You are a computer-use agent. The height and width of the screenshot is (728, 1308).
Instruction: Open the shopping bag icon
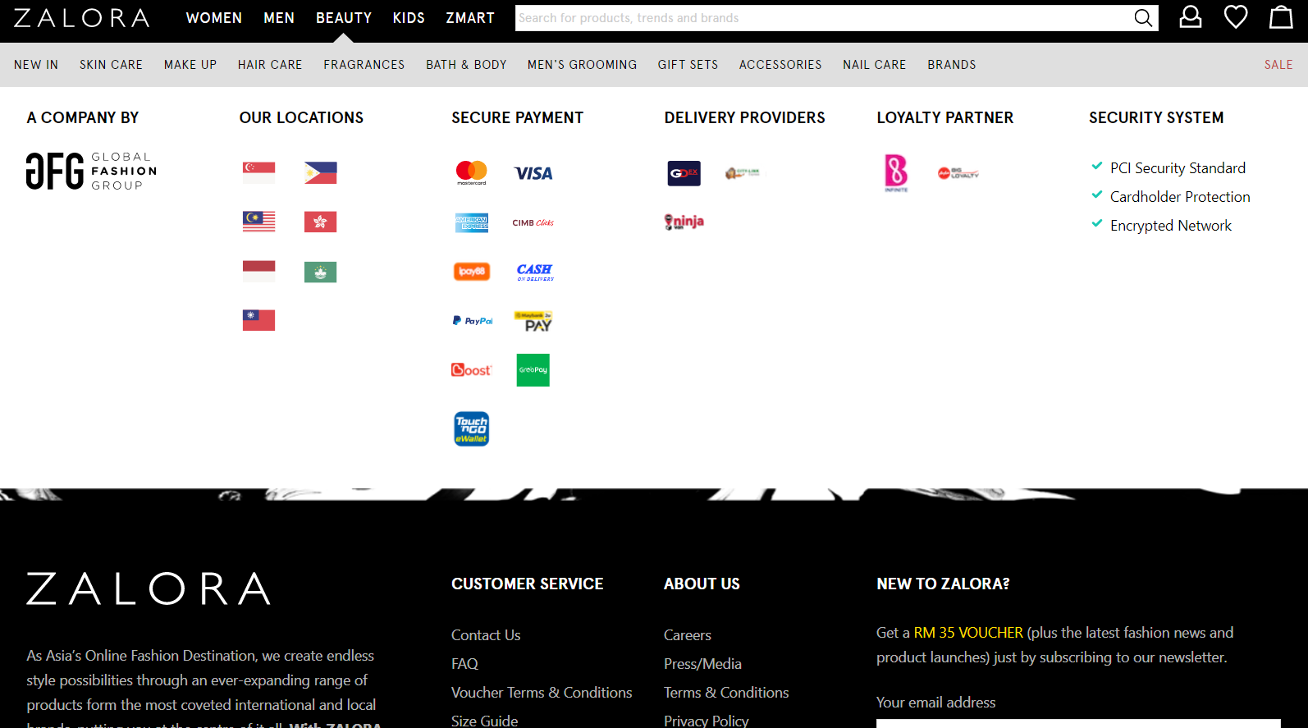click(1281, 17)
